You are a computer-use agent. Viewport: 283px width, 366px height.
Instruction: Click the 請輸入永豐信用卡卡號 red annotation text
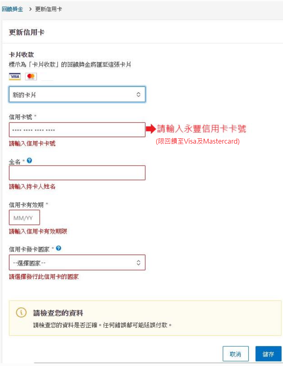(x=201, y=129)
